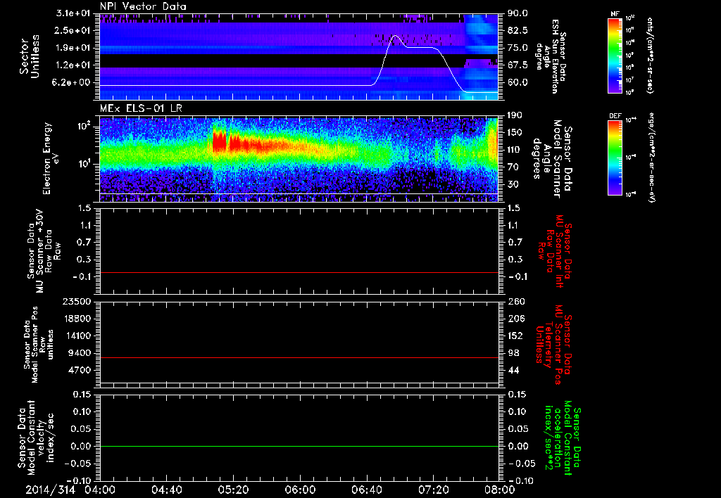The image size is (721, 498).
Task: Click the '04:00' time axis label
Action: tap(99, 490)
